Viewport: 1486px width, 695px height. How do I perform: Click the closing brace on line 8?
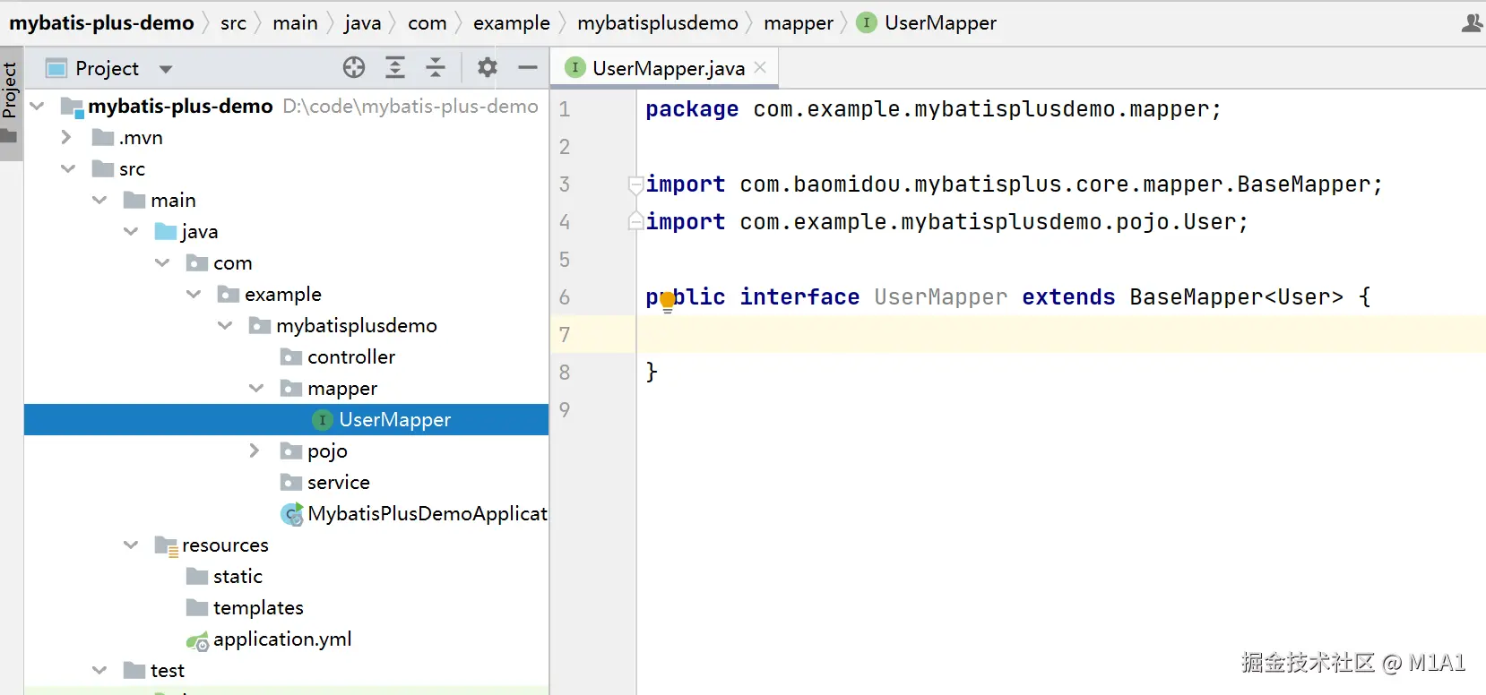coord(652,372)
